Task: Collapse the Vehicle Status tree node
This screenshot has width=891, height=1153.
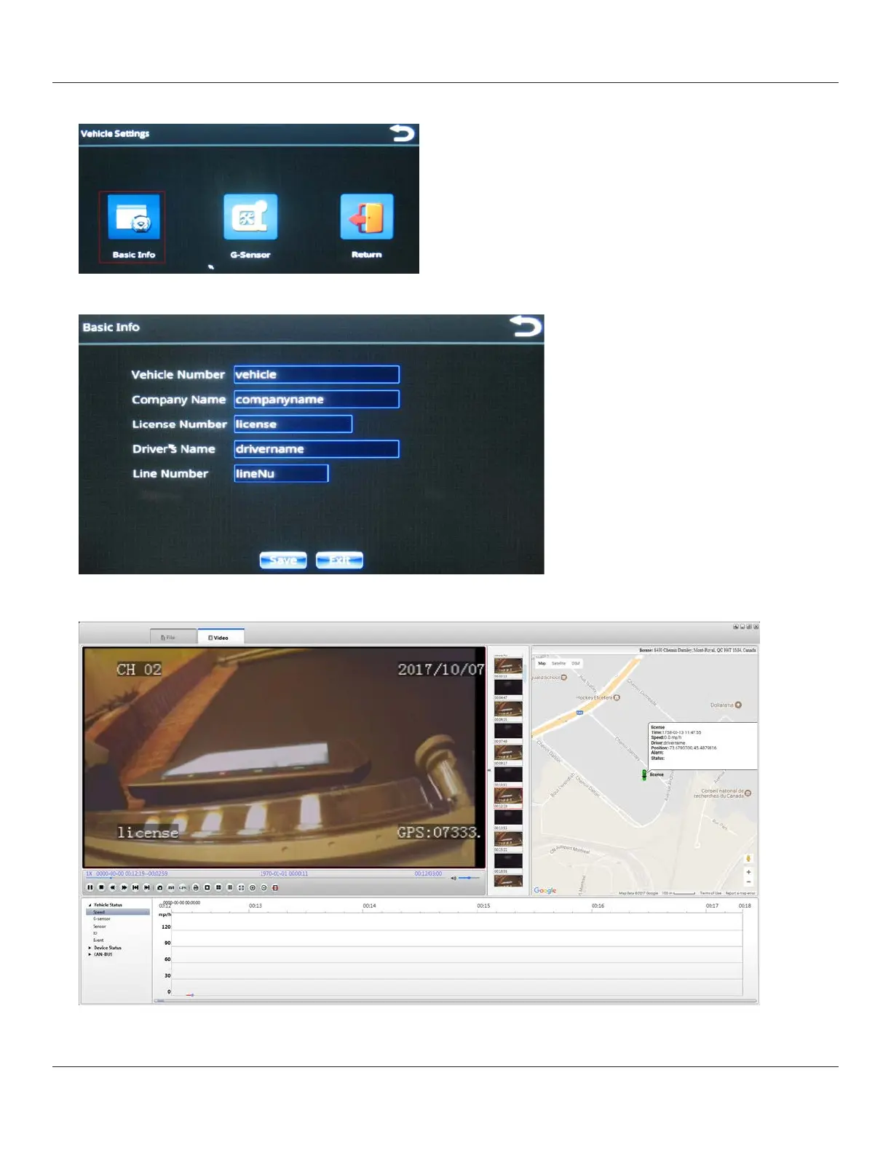Action: click(x=90, y=905)
